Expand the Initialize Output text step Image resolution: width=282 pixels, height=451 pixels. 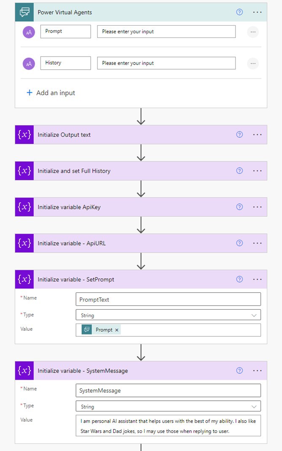pyautogui.click(x=127, y=135)
